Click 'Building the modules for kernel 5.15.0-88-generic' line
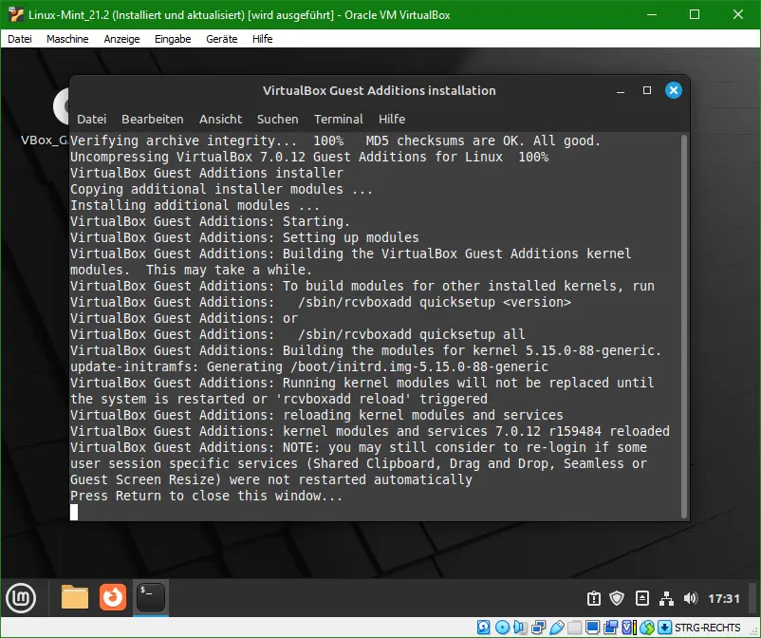 coord(365,350)
